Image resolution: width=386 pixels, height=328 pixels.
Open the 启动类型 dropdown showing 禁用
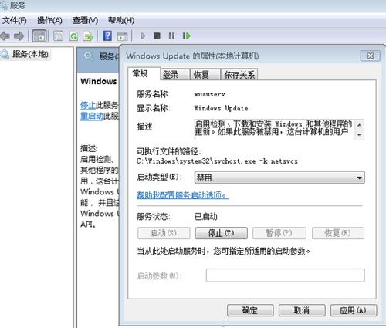point(279,178)
